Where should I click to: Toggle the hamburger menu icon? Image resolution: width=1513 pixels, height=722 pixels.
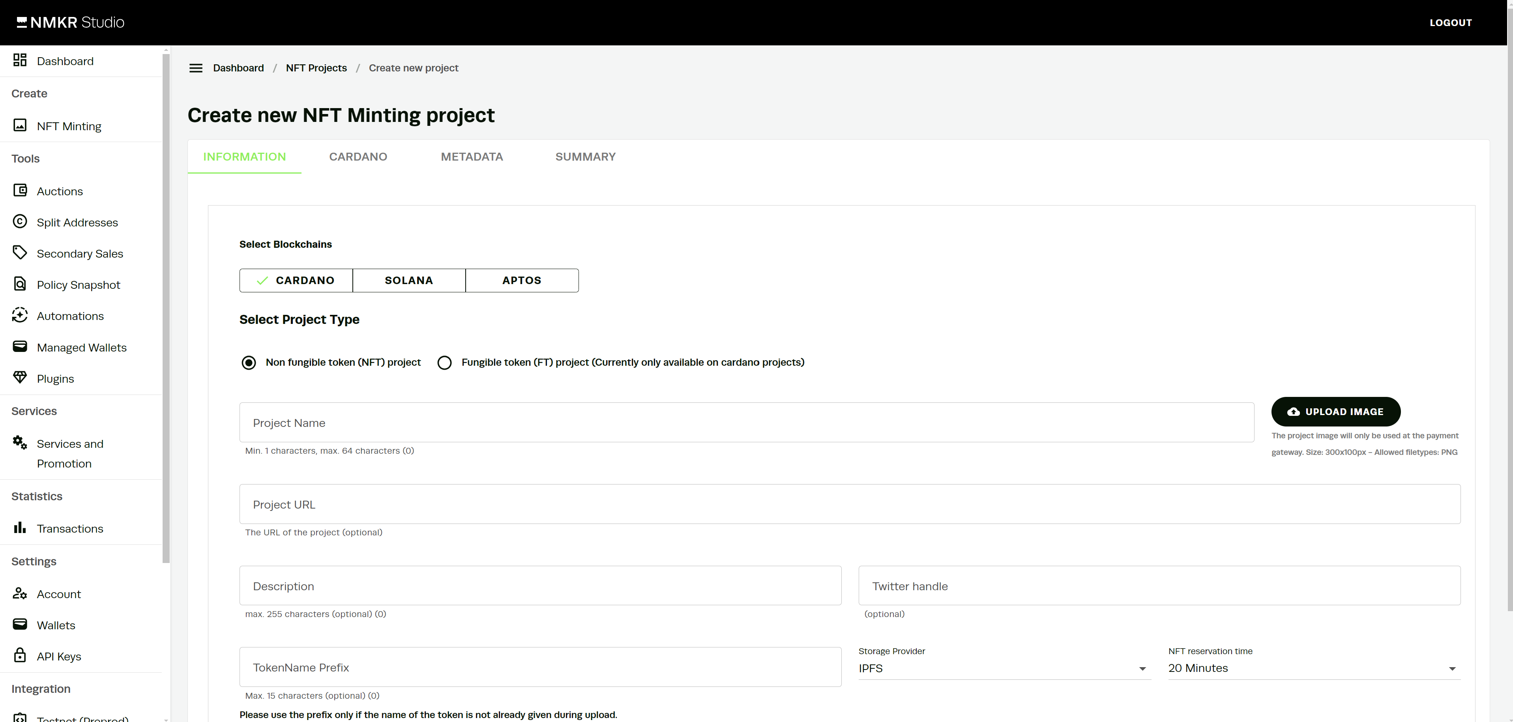pos(196,68)
